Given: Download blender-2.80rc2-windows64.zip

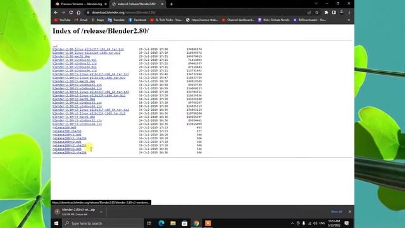Looking at the screenshot, I should [77, 106].
